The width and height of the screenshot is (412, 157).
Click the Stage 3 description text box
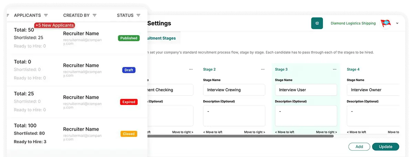[x=306, y=116]
